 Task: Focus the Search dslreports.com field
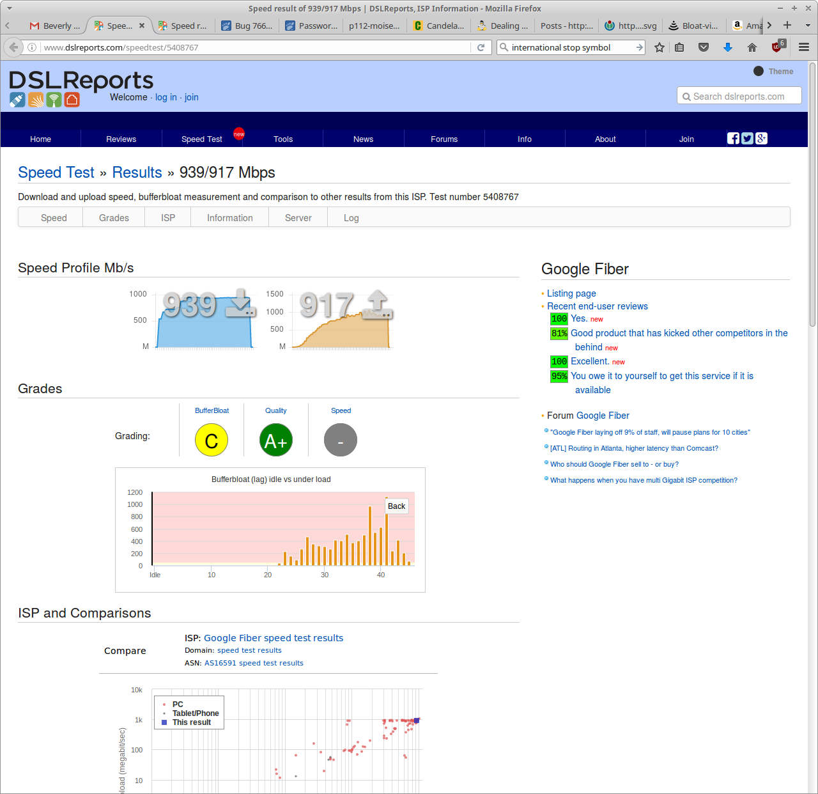(739, 96)
